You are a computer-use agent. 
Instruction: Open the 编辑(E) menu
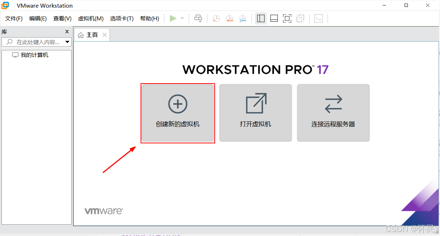pyautogui.click(x=38, y=18)
